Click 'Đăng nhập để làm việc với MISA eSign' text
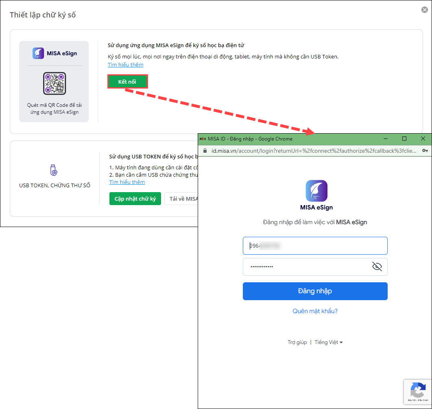This screenshot has width=432, height=409. 315,222
